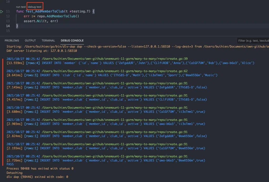Switch to the TERMINAL tab

48,41
